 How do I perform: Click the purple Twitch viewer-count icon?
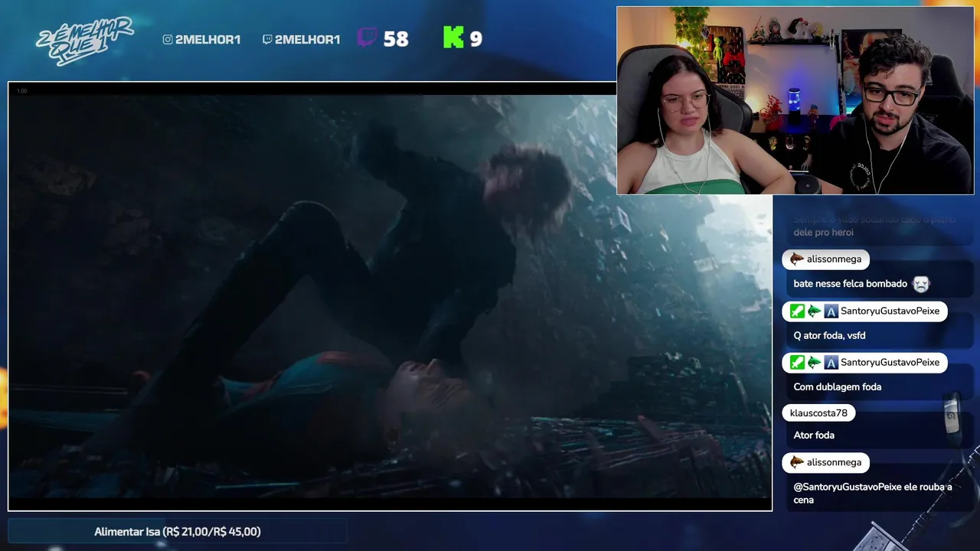(367, 37)
